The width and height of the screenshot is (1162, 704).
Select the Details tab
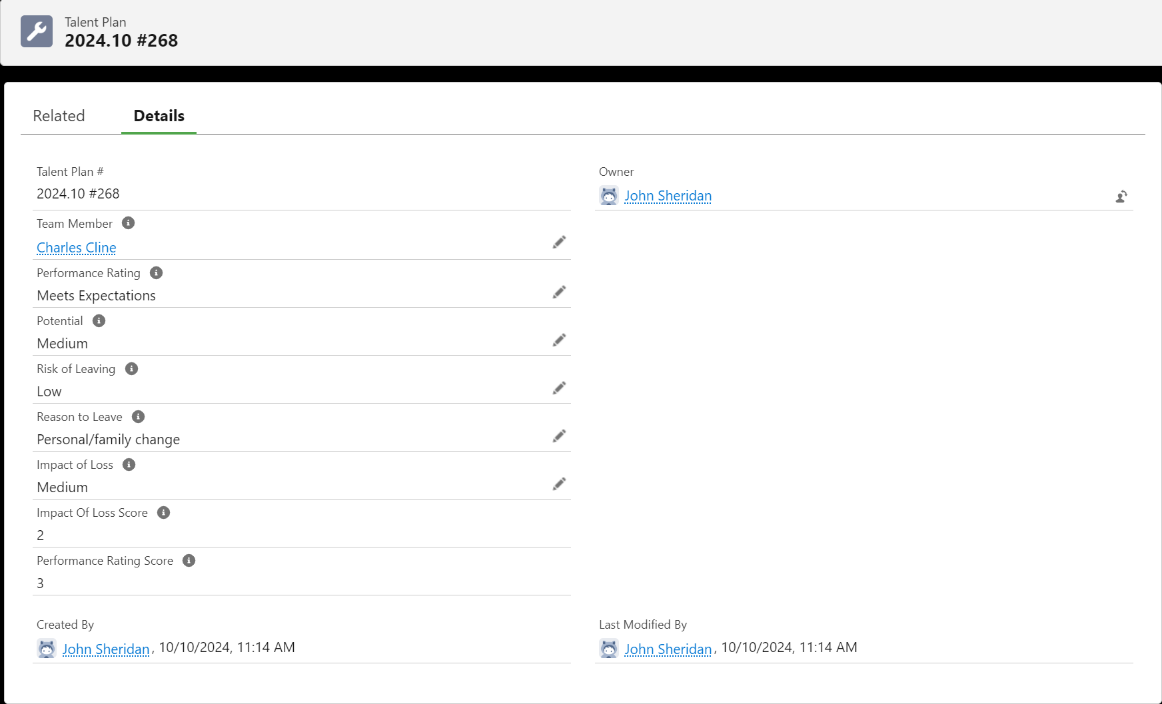159,116
